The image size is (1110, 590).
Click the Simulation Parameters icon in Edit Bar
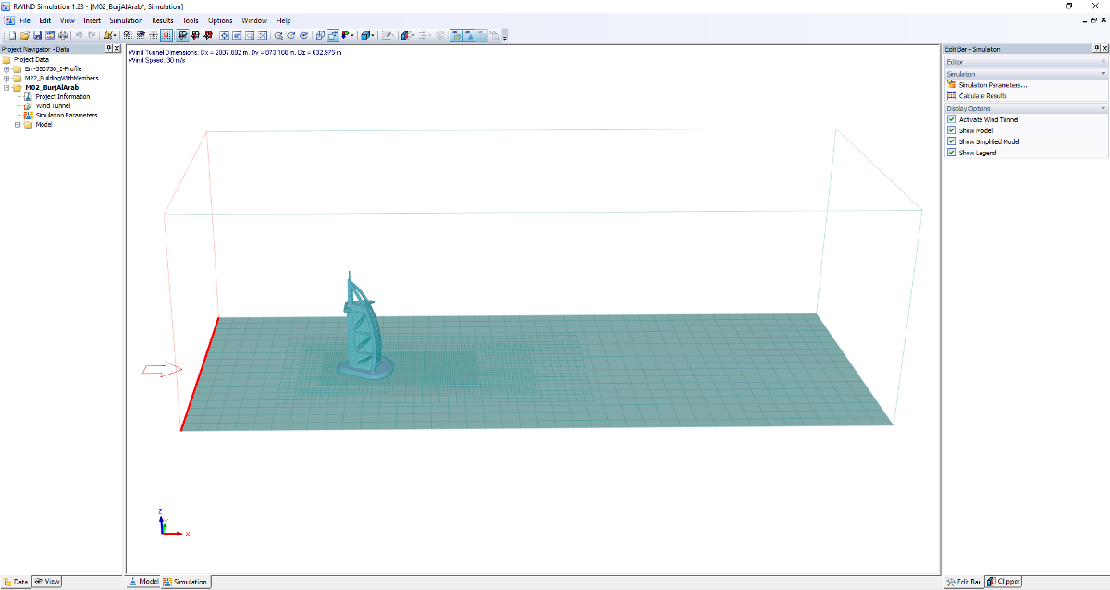pyautogui.click(x=952, y=85)
